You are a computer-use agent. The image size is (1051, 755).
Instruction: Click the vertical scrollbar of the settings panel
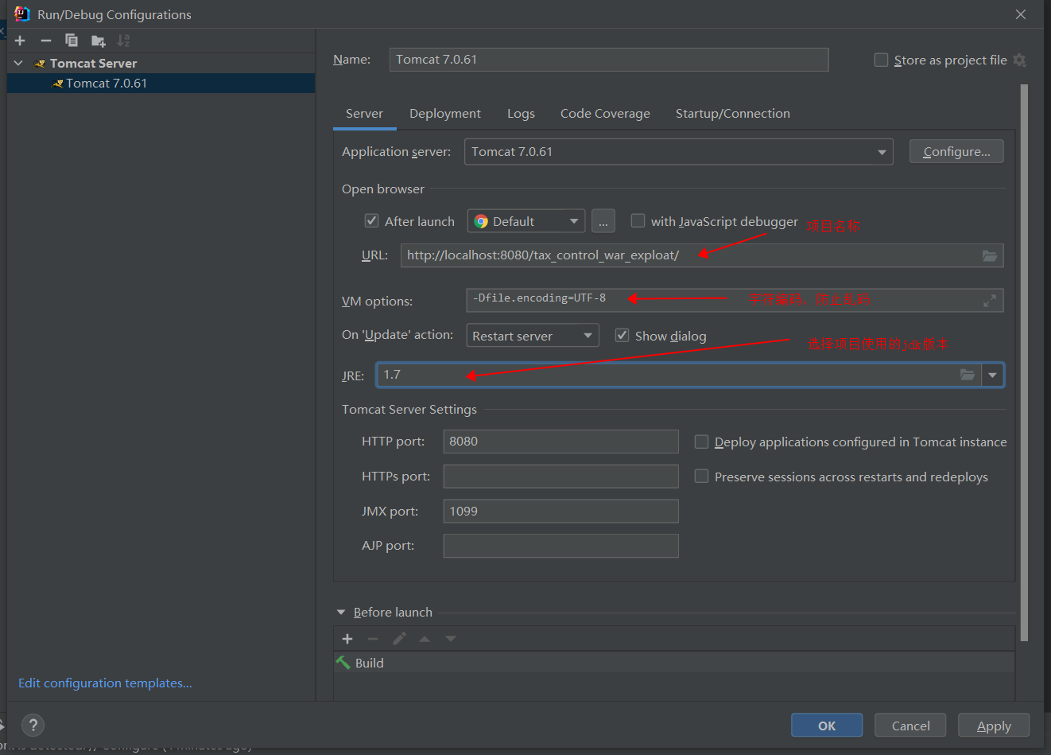pos(1024,362)
